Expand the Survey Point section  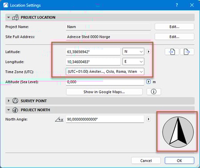coord(8,101)
